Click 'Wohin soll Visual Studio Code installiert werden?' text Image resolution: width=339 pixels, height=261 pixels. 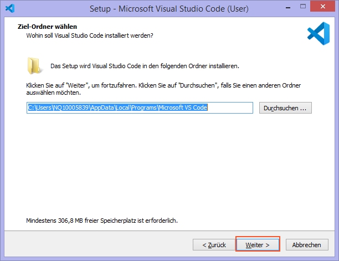tap(90, 35)
